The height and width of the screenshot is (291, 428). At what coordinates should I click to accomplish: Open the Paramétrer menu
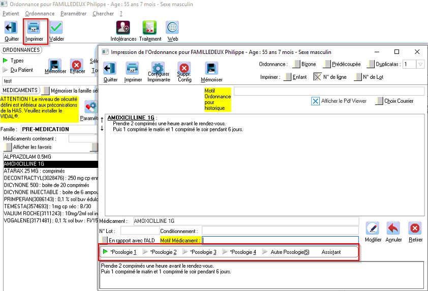(x=73, y=13)
